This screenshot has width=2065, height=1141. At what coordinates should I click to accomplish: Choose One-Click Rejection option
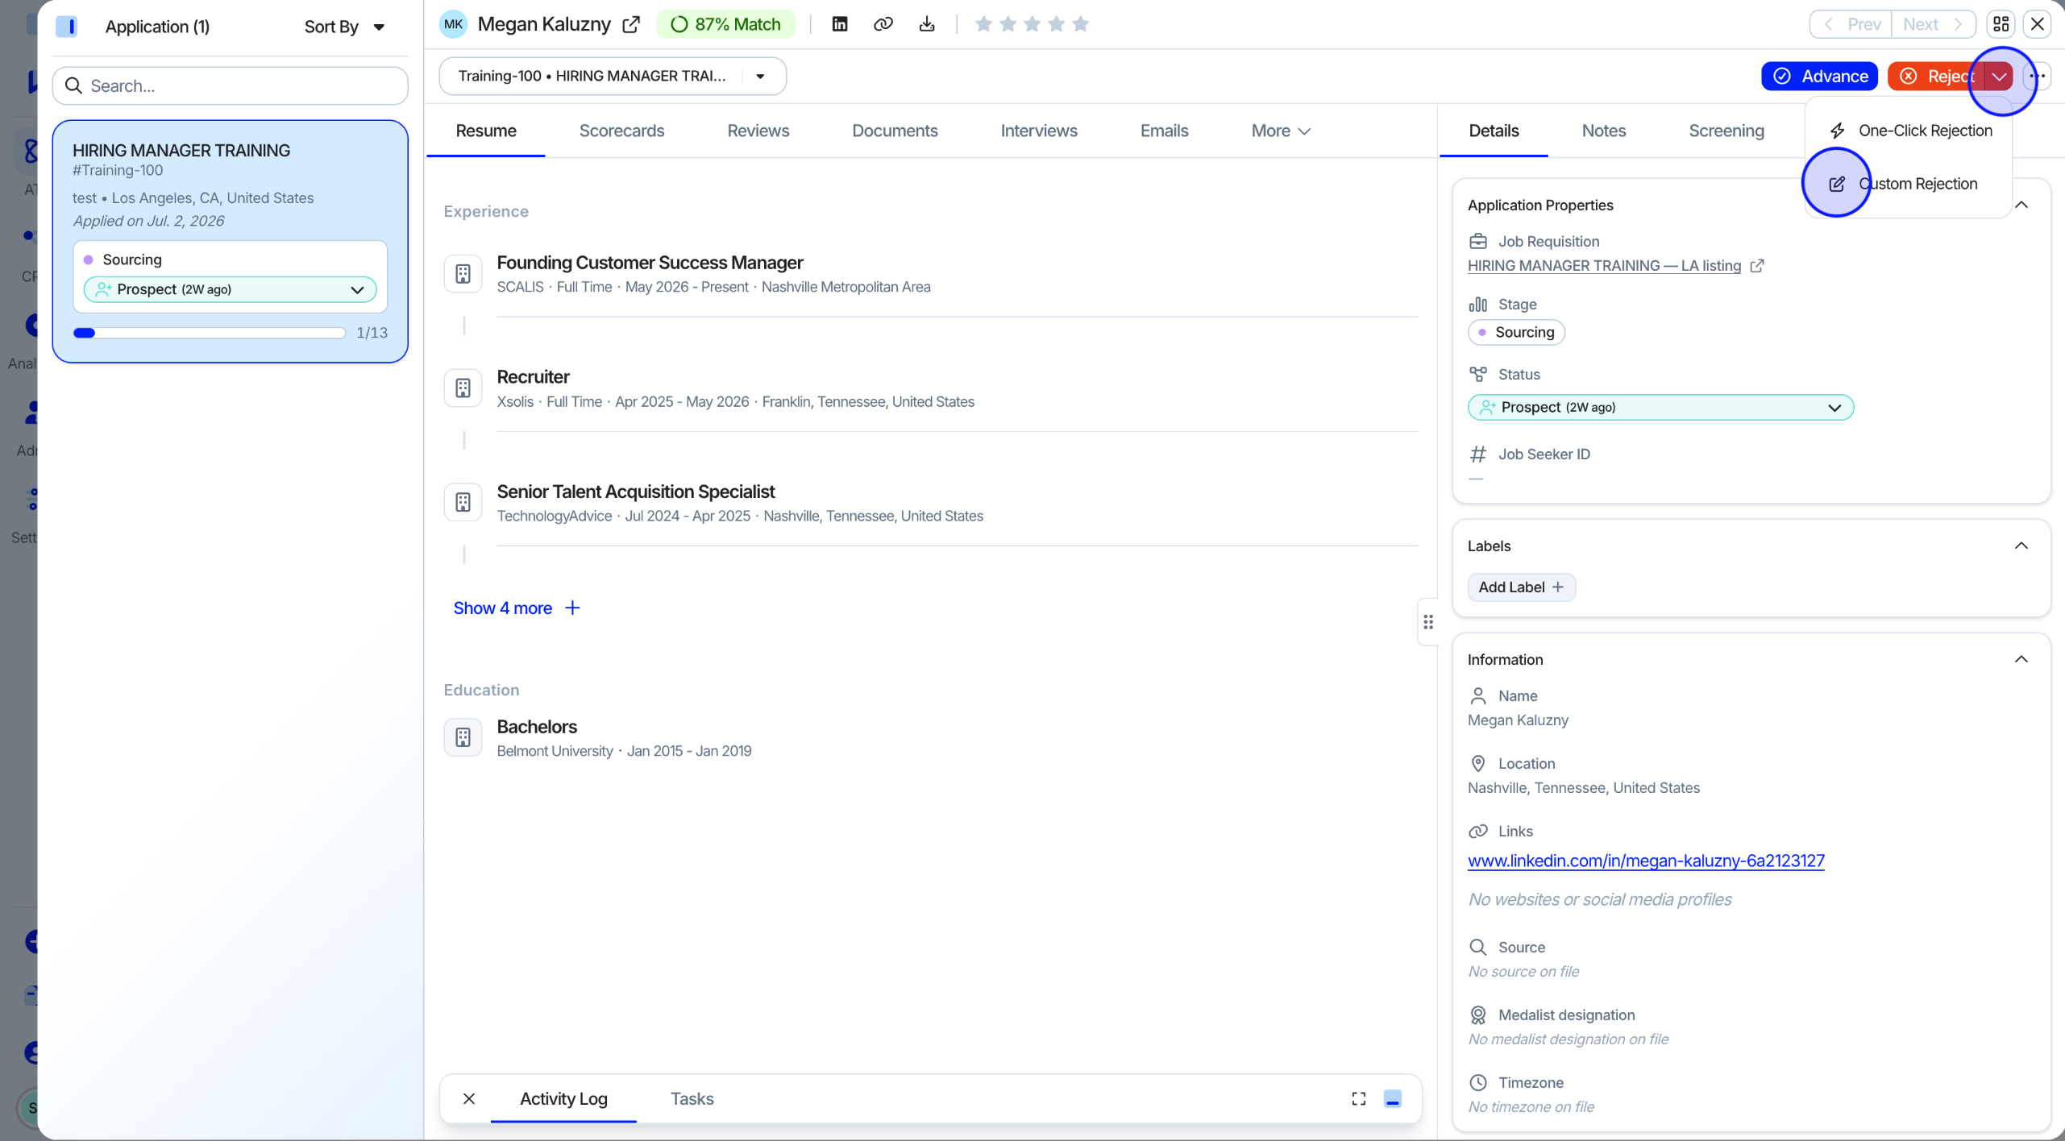click(x=1910, y=131)
